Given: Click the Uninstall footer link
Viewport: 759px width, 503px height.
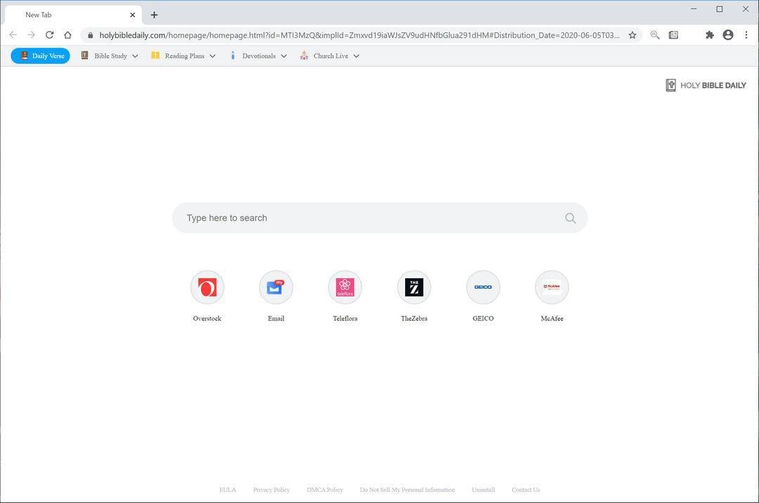Looking at the screenshot, I should click(x=483, y=490).
